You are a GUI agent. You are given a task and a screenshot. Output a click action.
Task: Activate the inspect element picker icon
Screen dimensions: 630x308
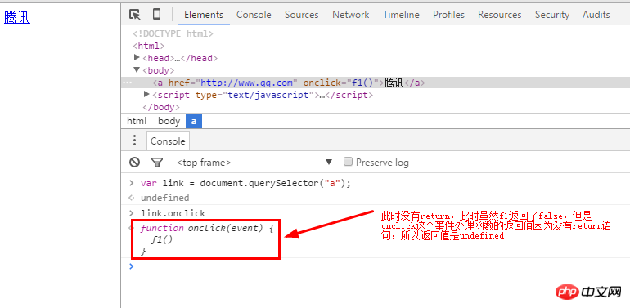coord(135,15)
